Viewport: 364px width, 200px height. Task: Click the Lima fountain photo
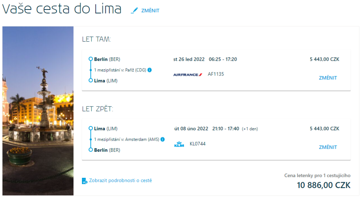[38, 111]
